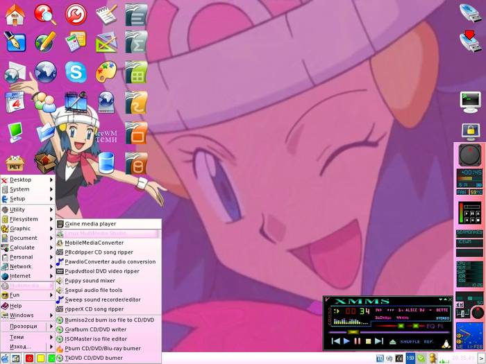This screenshot has width=486, height=364.
Task: Open the help lifebuoy magnifier icon
Action: click(x=45, y=15)
